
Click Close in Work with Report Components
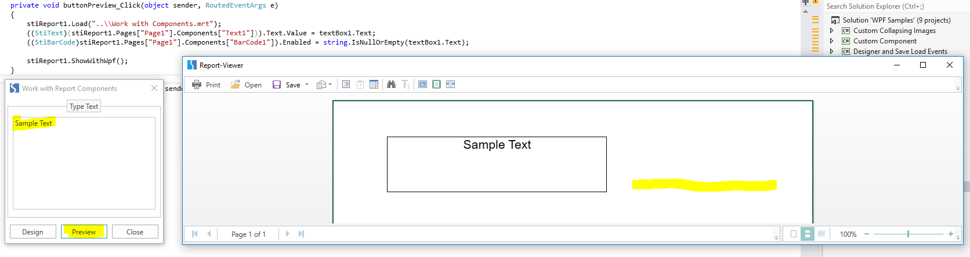pyautogui.click(x=135, y=232)
